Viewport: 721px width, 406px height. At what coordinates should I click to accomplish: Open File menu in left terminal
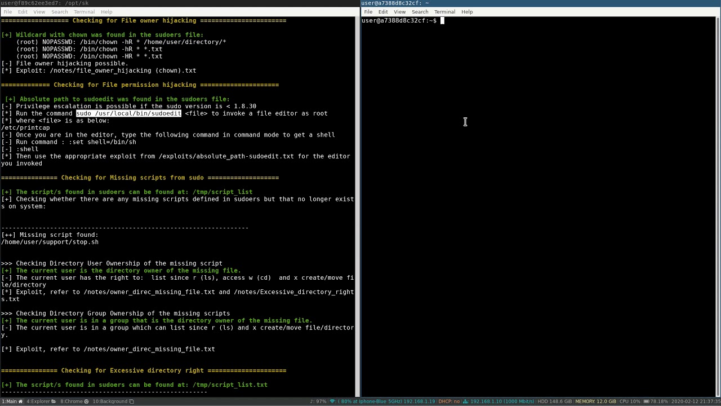click(8, 11)
